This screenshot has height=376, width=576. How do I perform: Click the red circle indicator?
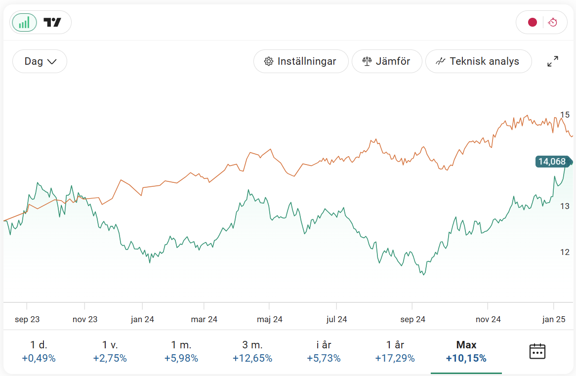click(532, 22)
